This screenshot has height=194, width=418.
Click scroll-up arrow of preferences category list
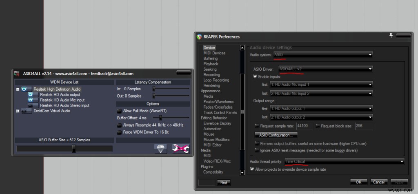242,48
